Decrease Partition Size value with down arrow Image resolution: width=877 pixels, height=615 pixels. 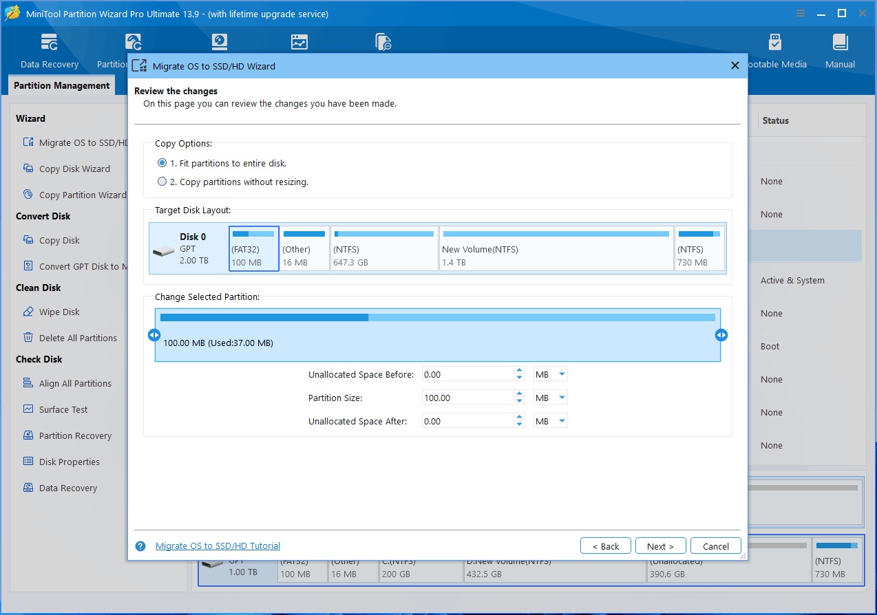coord(520,401)
